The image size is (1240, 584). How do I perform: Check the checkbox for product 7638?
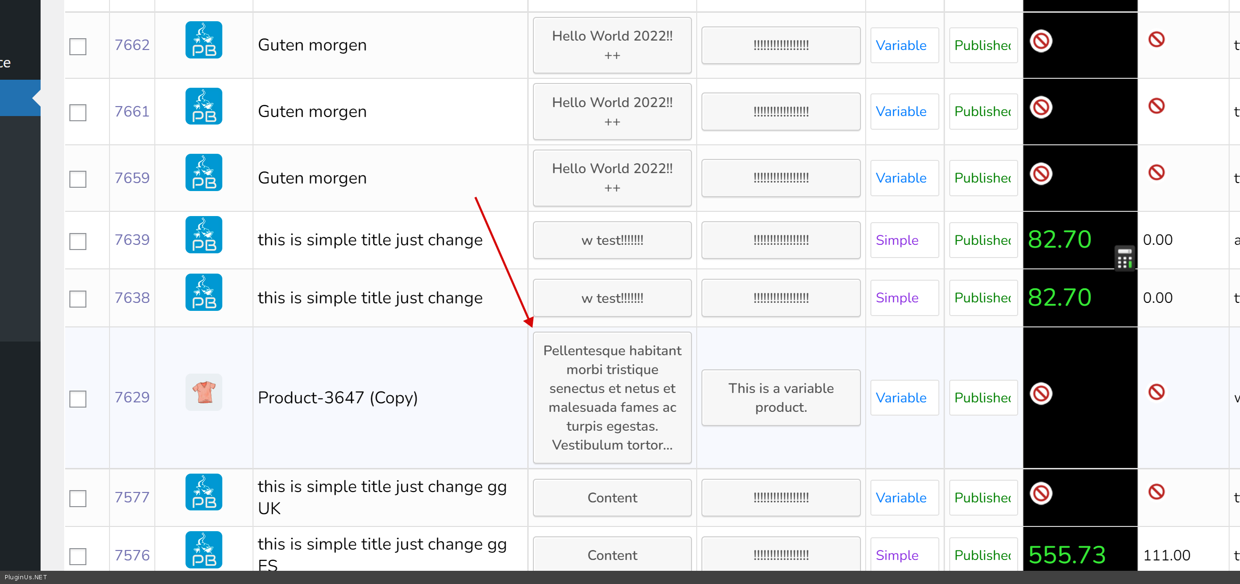pyautogui.click(x=78, y=299)
